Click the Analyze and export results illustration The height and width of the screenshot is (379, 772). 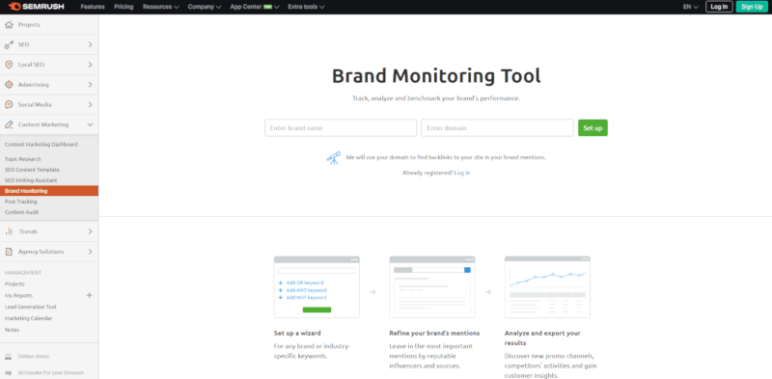[x=547, y=287]
